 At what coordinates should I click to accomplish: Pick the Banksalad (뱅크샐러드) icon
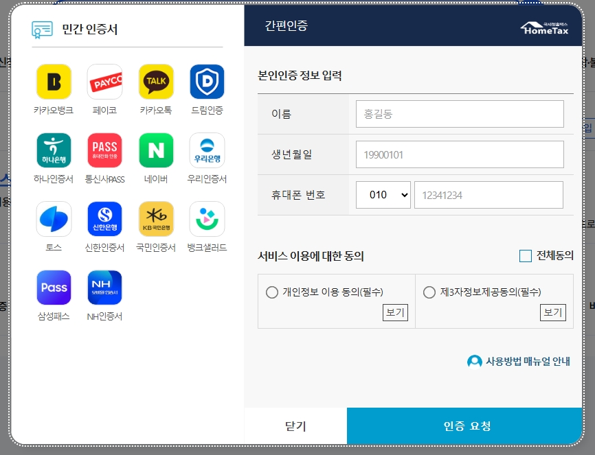(x=207, y=219)
